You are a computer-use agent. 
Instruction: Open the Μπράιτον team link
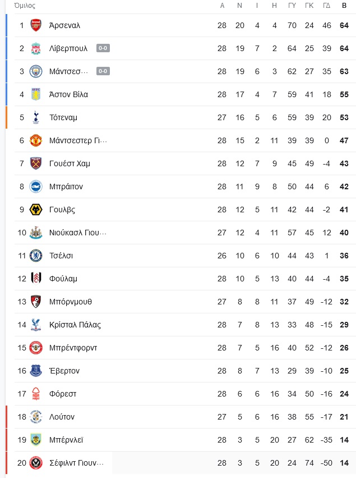tap(66, 186)
